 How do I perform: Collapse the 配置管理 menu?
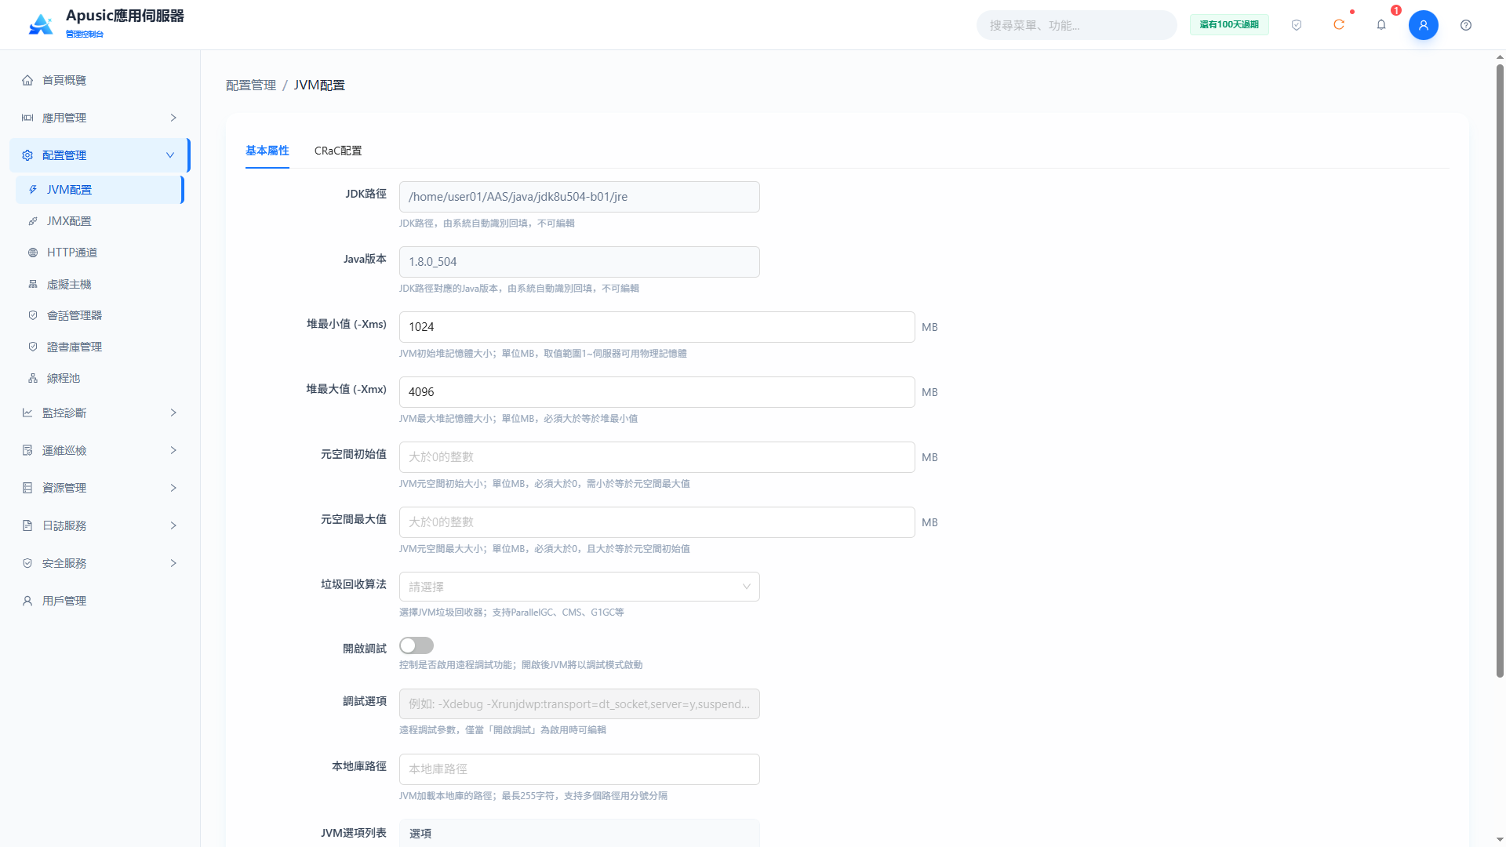click(100, 155)
